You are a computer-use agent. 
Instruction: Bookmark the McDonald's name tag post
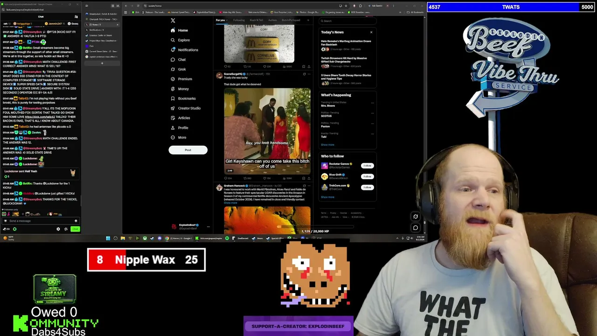304,66
